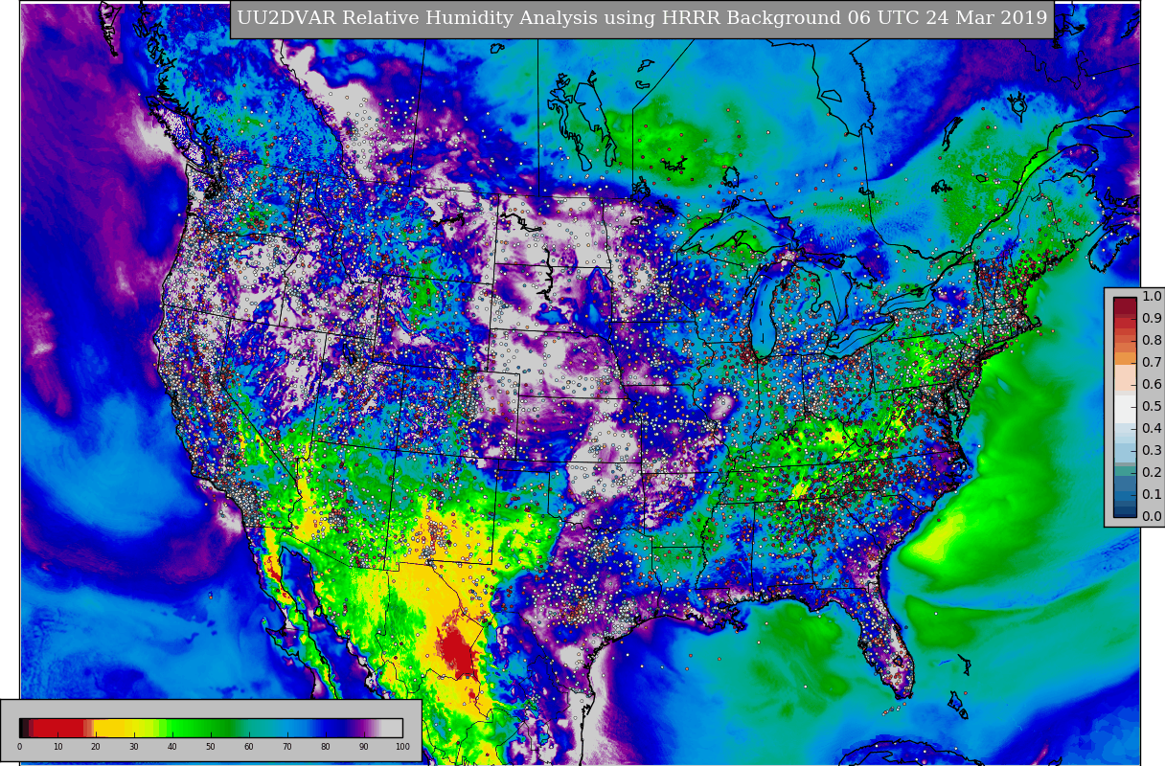Click Lake Michigan on the map
The height and width of the screenshot is (766, 1165).
(763, 321)
